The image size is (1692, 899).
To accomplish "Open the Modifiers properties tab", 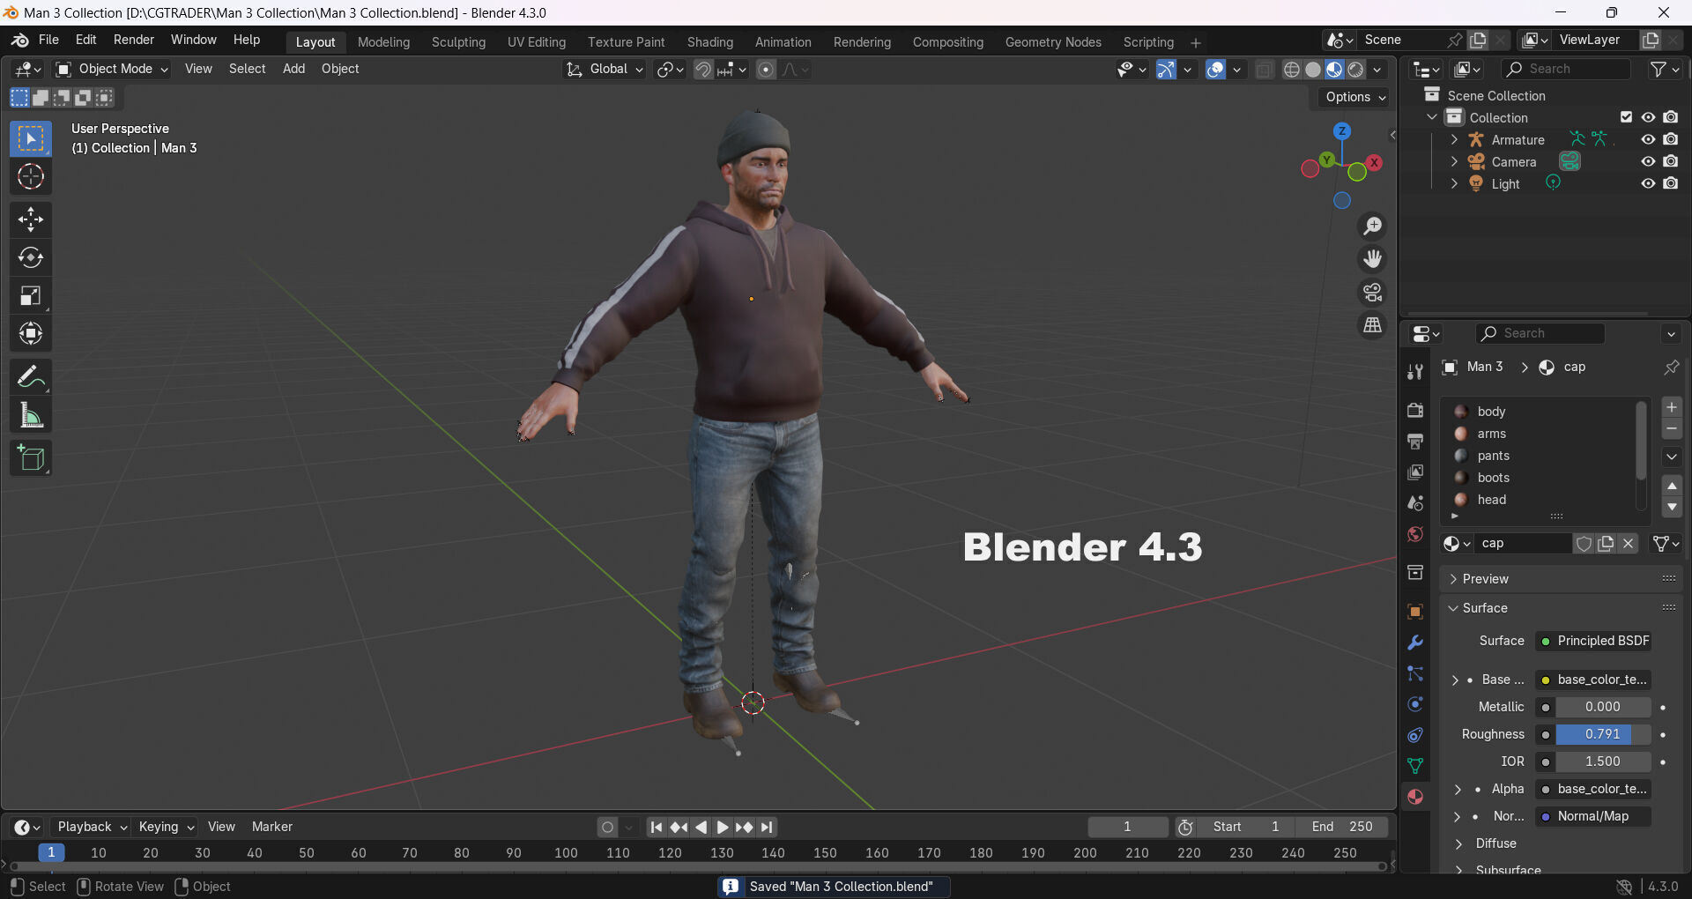I will [1415, 643].
